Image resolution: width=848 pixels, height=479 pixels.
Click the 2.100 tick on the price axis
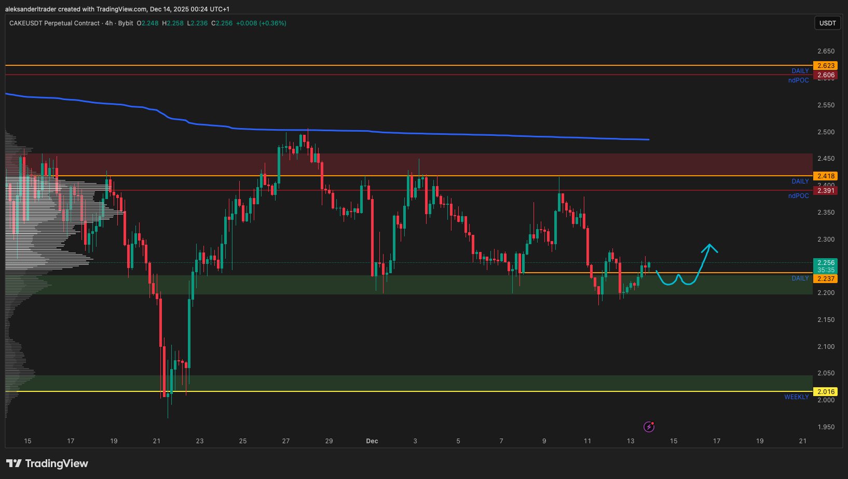[x=826, y=347]
